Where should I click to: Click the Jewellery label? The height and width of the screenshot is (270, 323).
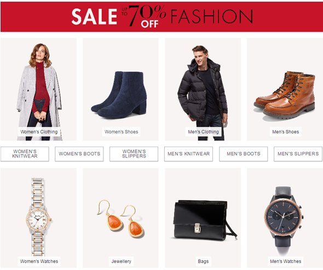(x=121, y=261)
